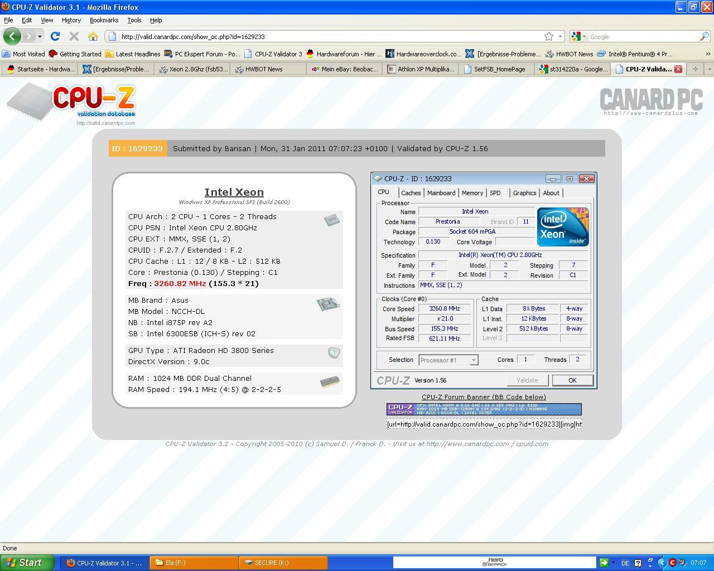Switch to the Mein eBay: Beobac... tab
The width and height of the screenshot is (714, 571).
pyautogui.click(x=345, y=69)
